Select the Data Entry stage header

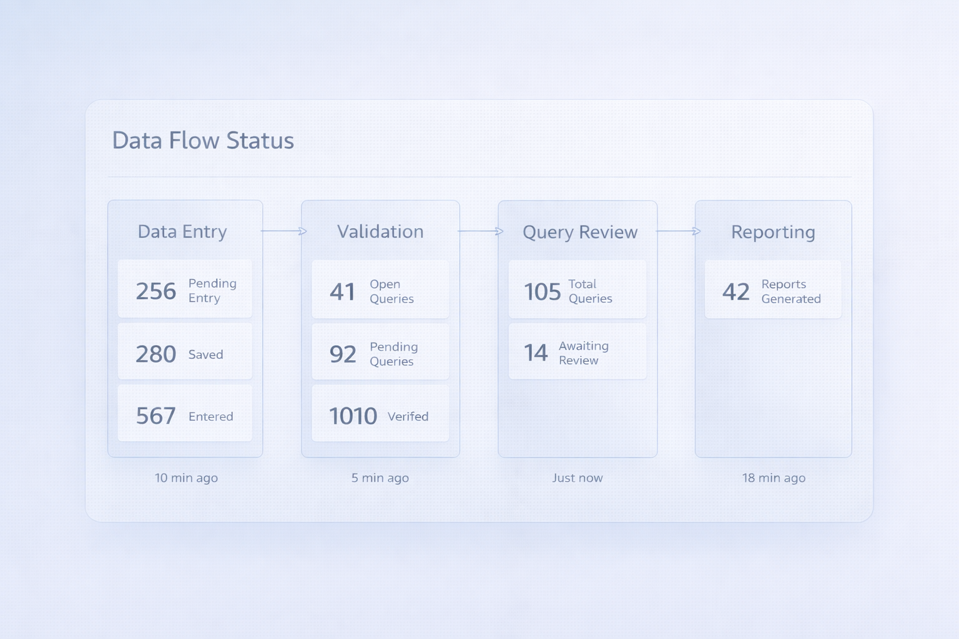pyautogui.click(x=182, y=232)
